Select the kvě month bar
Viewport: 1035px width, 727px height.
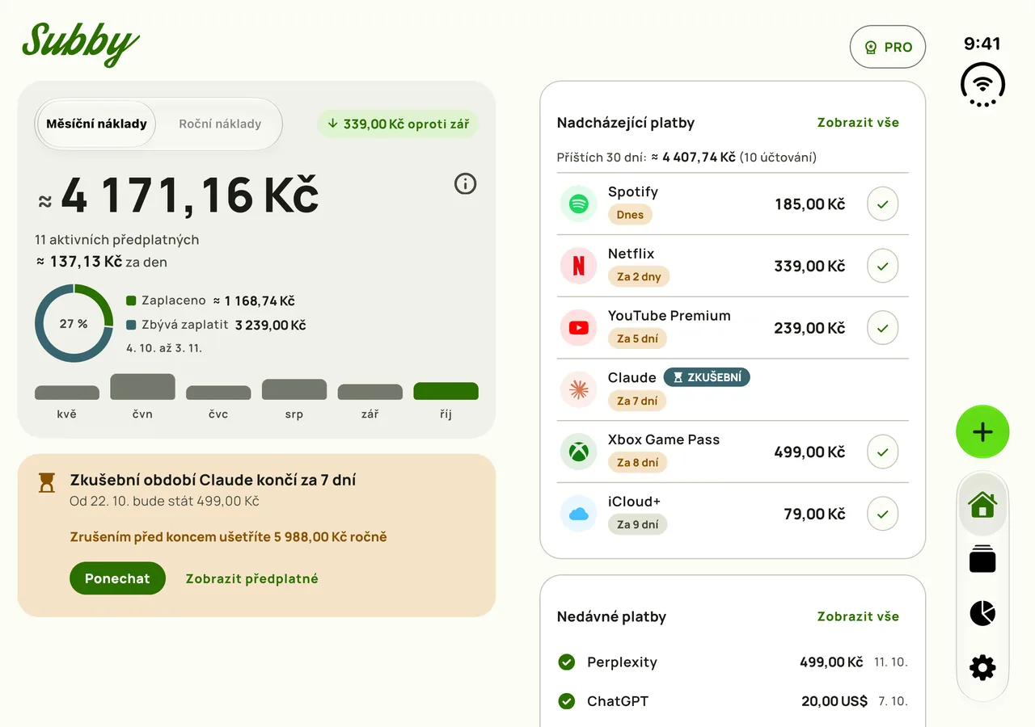67,393
